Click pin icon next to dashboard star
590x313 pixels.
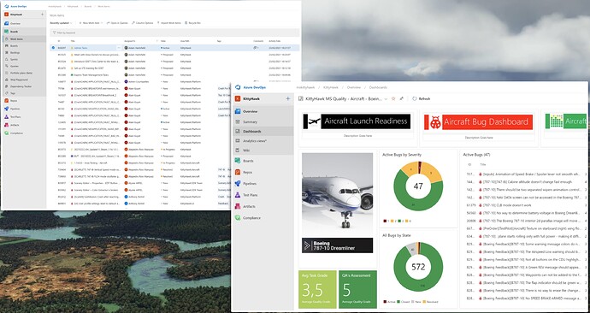402,98
